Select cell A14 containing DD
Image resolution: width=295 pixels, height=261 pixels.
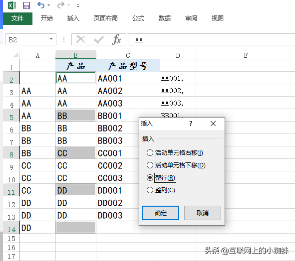pyautogui.click(x=37, y=228)
